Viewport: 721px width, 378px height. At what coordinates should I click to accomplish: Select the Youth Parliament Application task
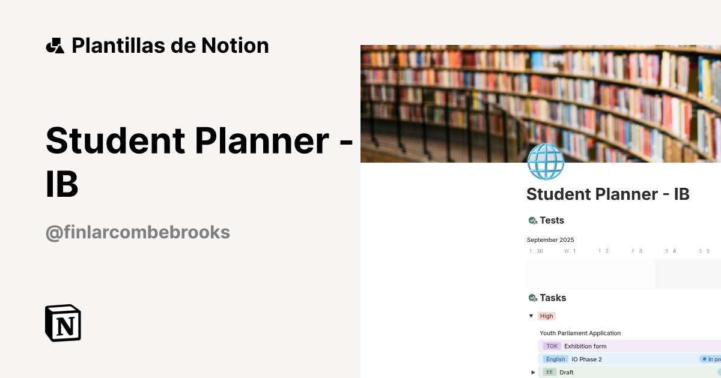coord(580,333)
